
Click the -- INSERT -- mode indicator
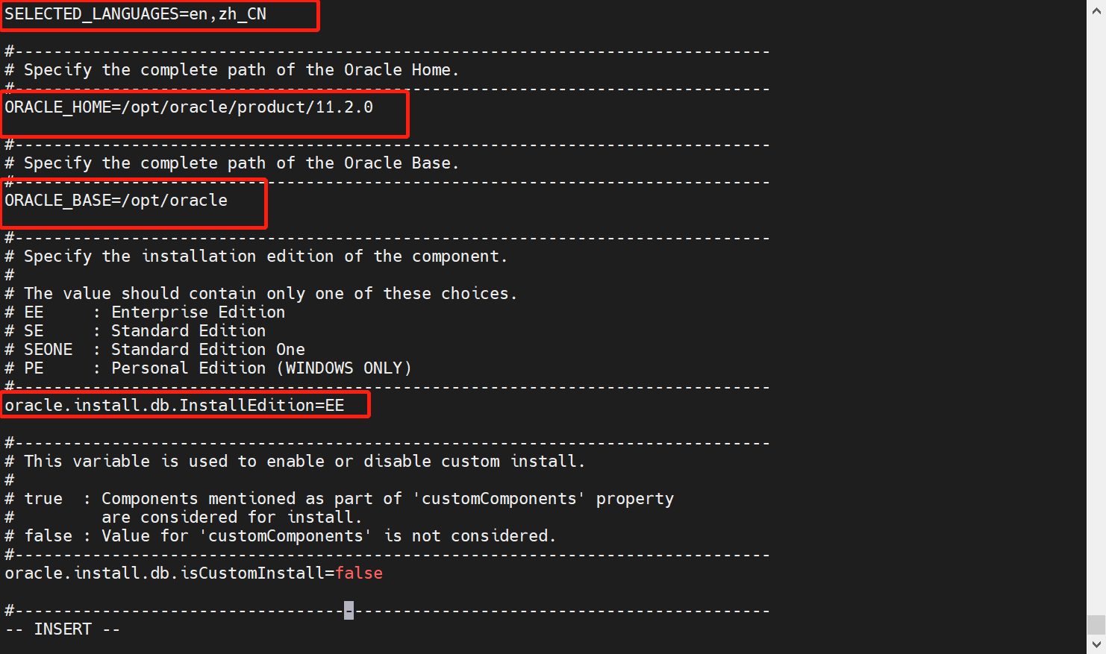tap(63, 629)
